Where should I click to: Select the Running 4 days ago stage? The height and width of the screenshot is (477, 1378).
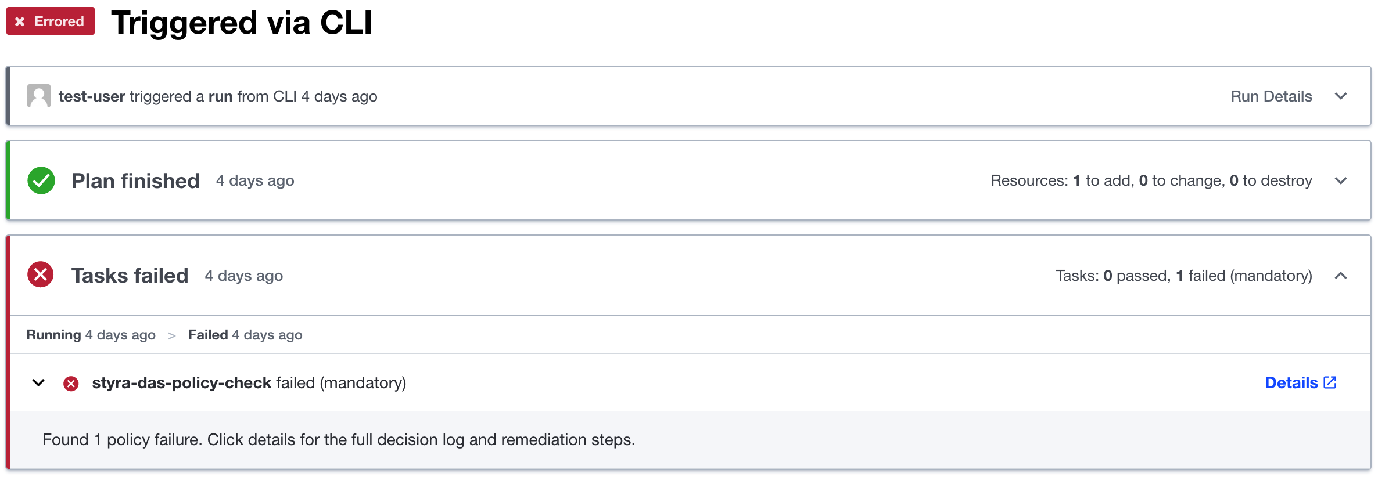[x=91, y=335]
